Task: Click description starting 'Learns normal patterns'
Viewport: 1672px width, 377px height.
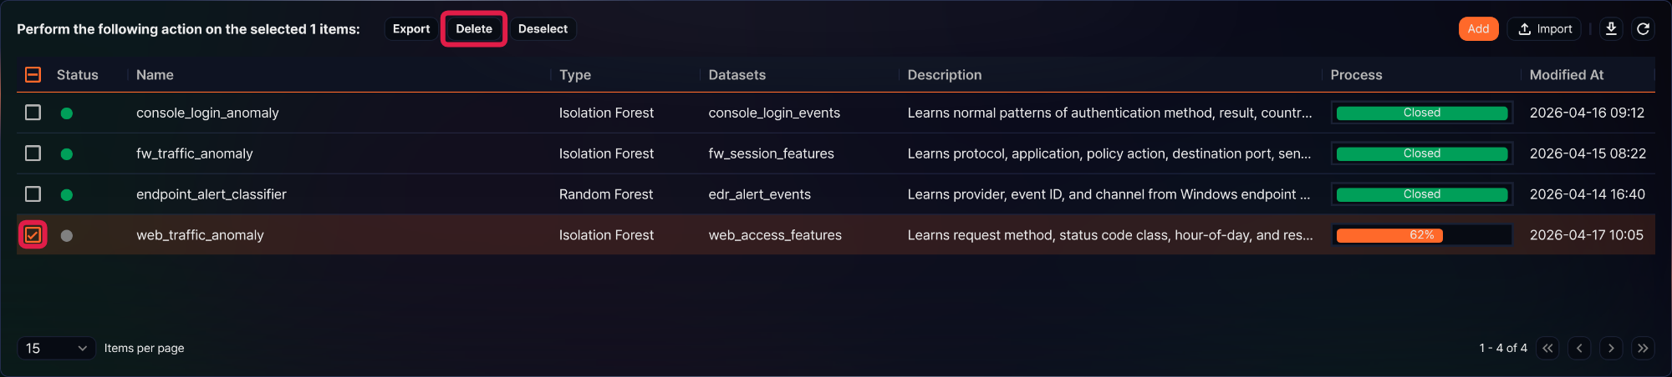Action: tap(1109, 113)
